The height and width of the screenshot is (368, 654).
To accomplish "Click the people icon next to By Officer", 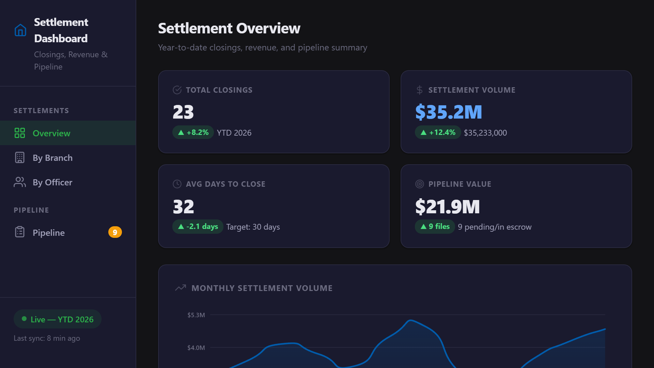I will point(19,182).
